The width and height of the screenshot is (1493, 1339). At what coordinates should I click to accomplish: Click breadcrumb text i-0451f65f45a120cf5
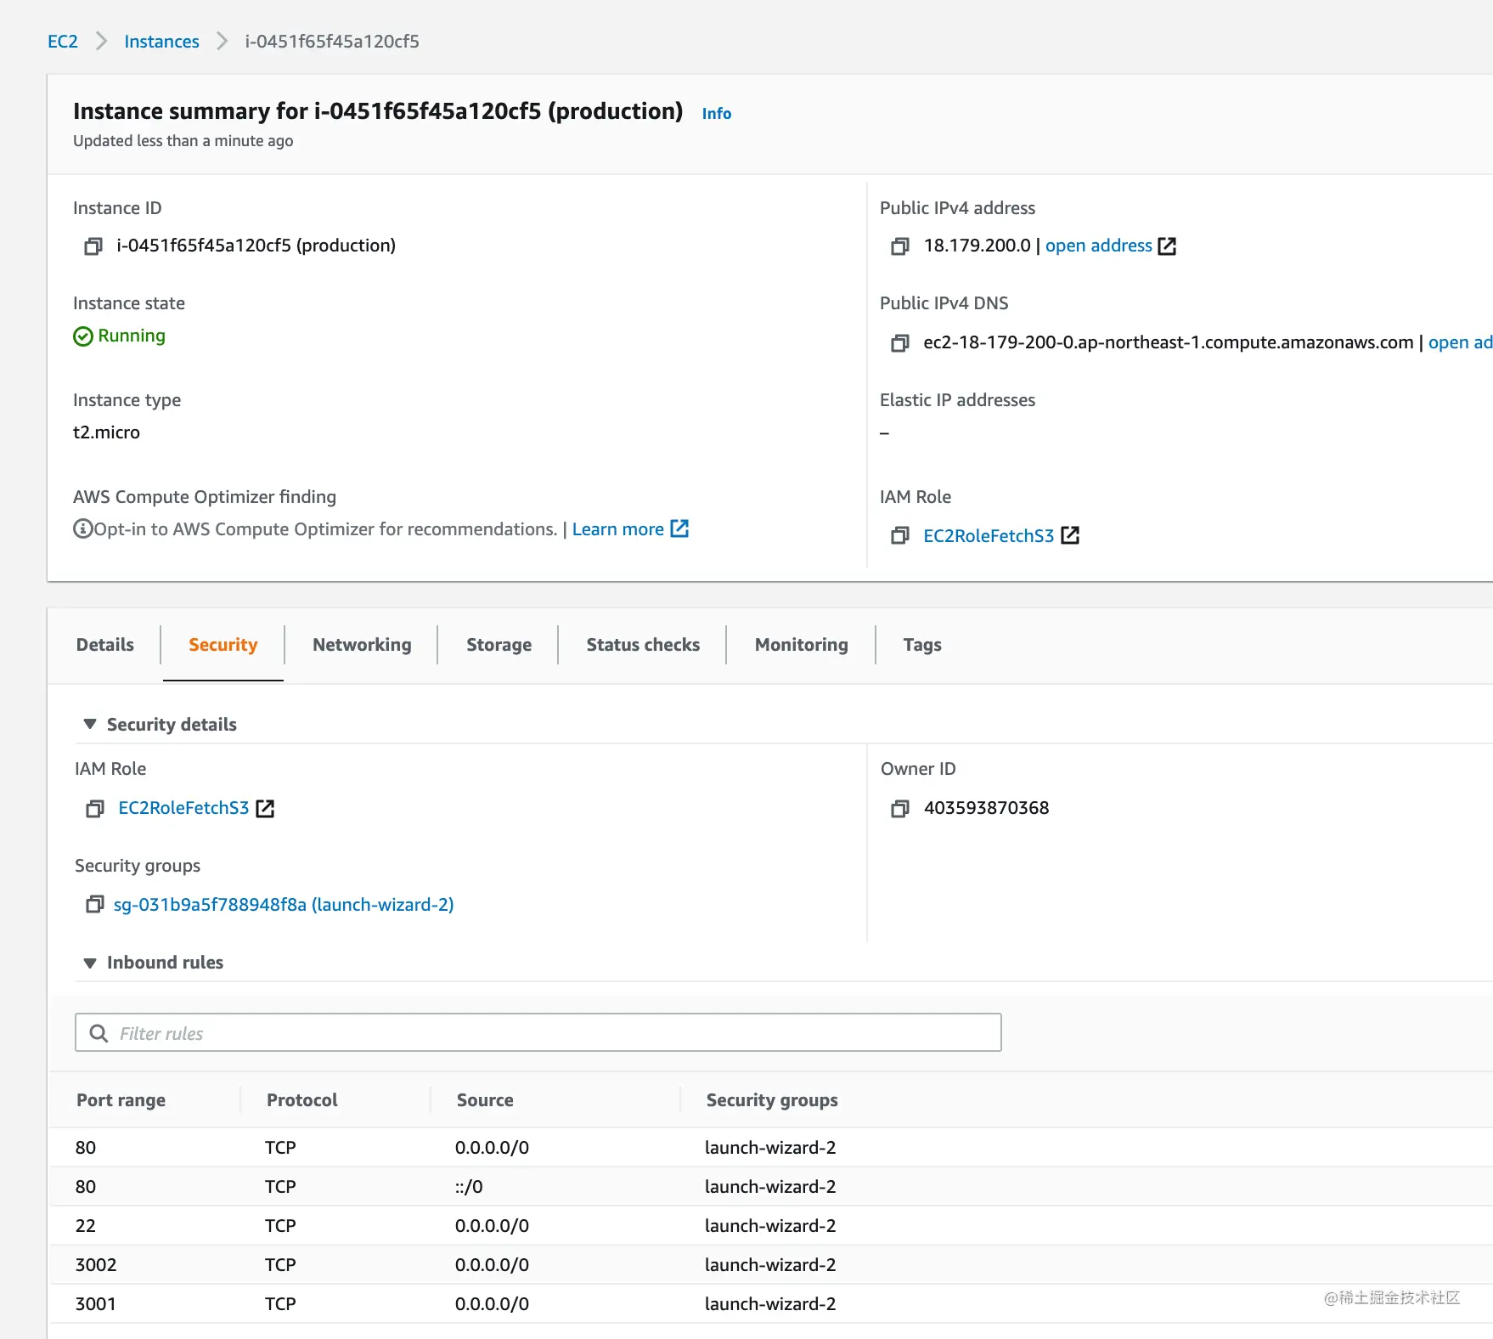pos(332,42)
